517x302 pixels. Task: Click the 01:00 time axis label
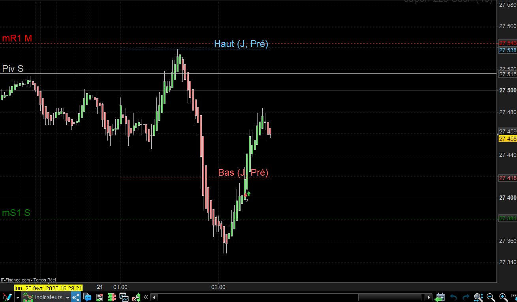(120, 287)
